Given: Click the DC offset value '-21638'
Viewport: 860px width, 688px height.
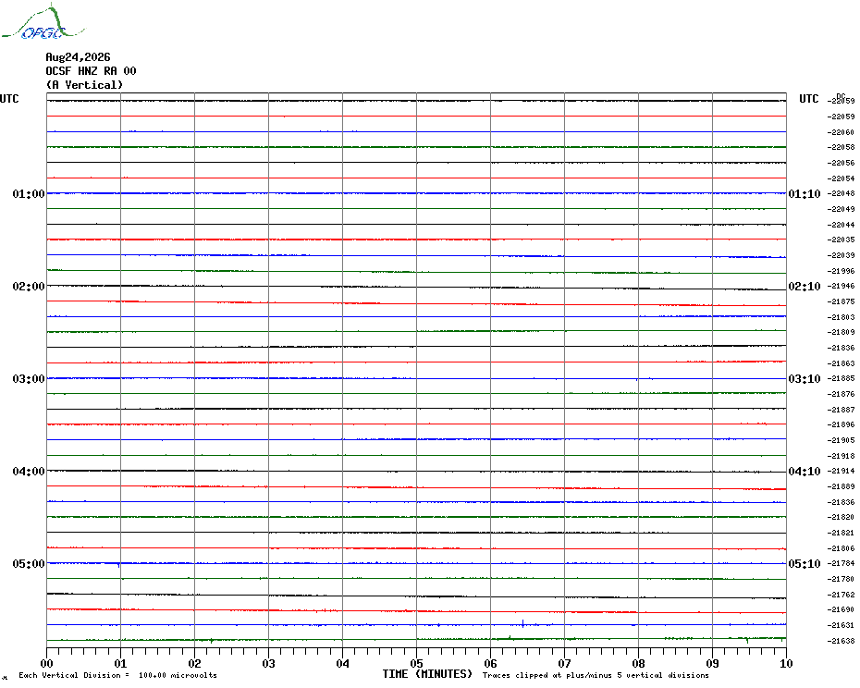Looking at the screenshot, I should pos(841,641).
